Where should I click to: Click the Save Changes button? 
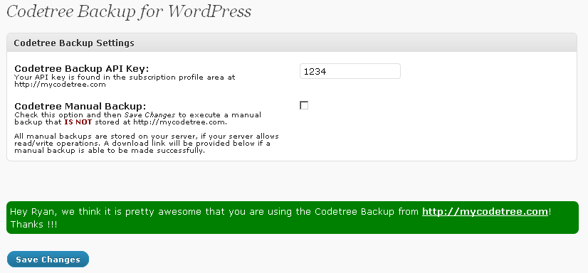(x=48, y=259)
